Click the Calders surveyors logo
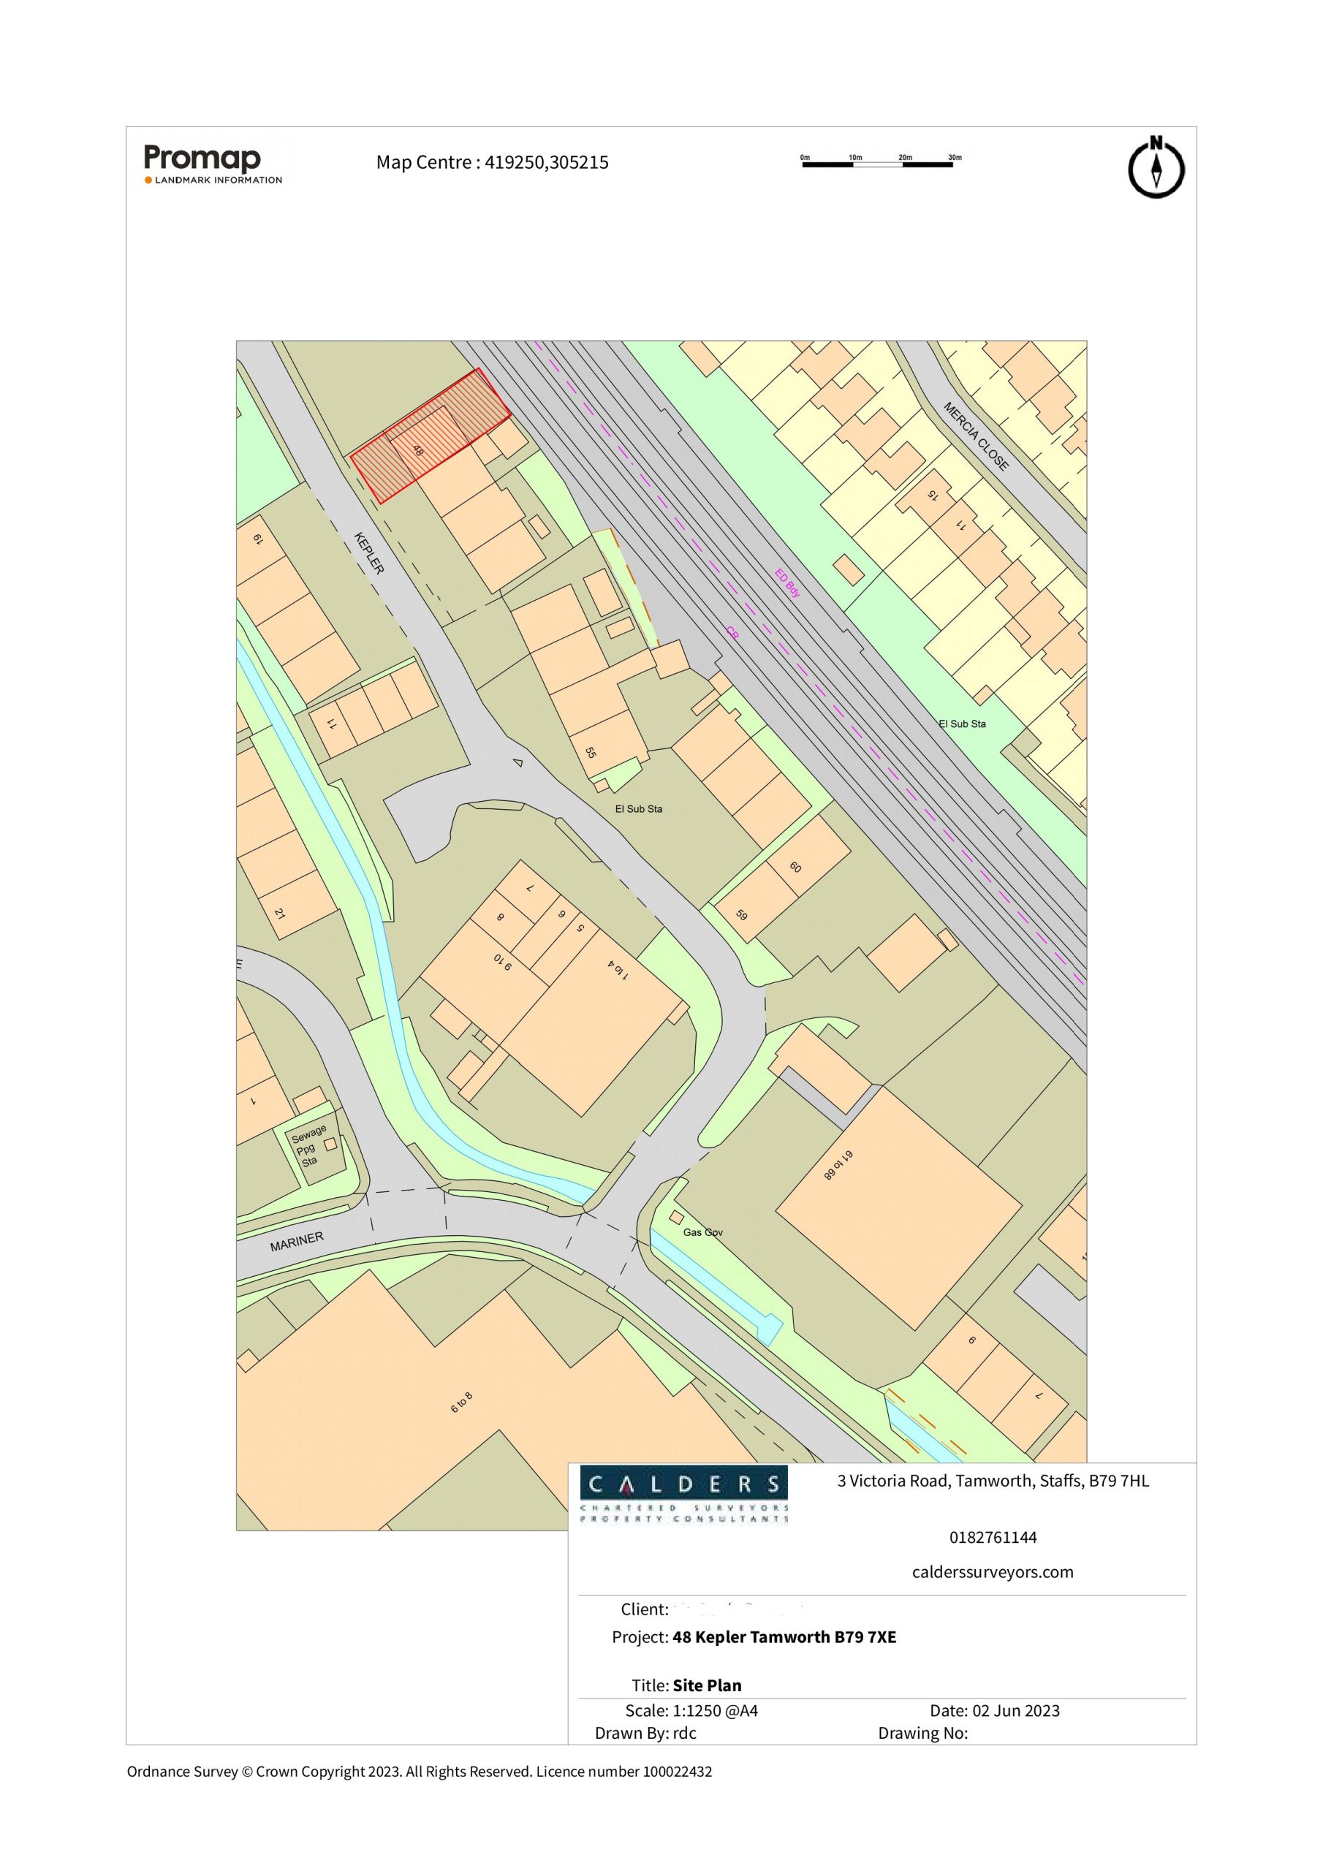This screenshot has height=1871, width=1323. tap(683, 1493)
